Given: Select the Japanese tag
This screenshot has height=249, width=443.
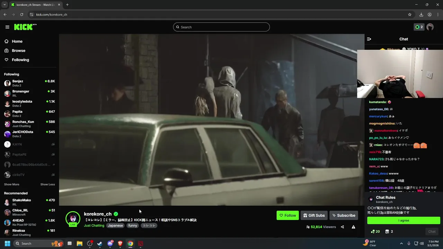Looking at the screenshot, I should (115, 225).
